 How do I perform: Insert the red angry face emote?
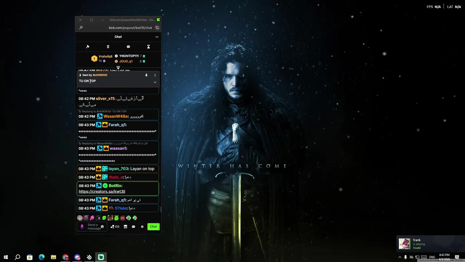tap(122, 218)
